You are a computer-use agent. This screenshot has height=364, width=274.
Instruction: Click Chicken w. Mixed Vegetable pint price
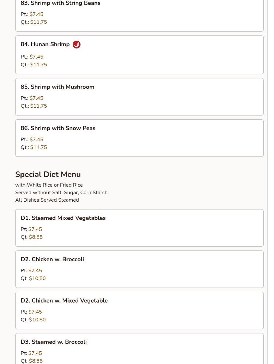tap(35, 312)
